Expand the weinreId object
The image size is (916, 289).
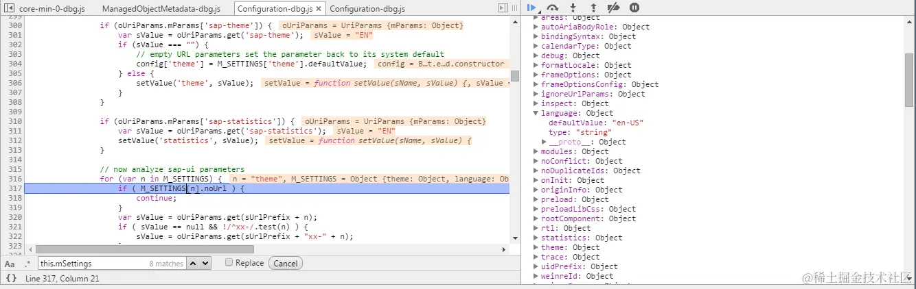[536, 276]
